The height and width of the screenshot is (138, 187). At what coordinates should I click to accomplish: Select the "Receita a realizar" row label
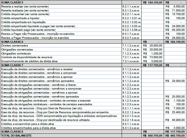(25, 6)
